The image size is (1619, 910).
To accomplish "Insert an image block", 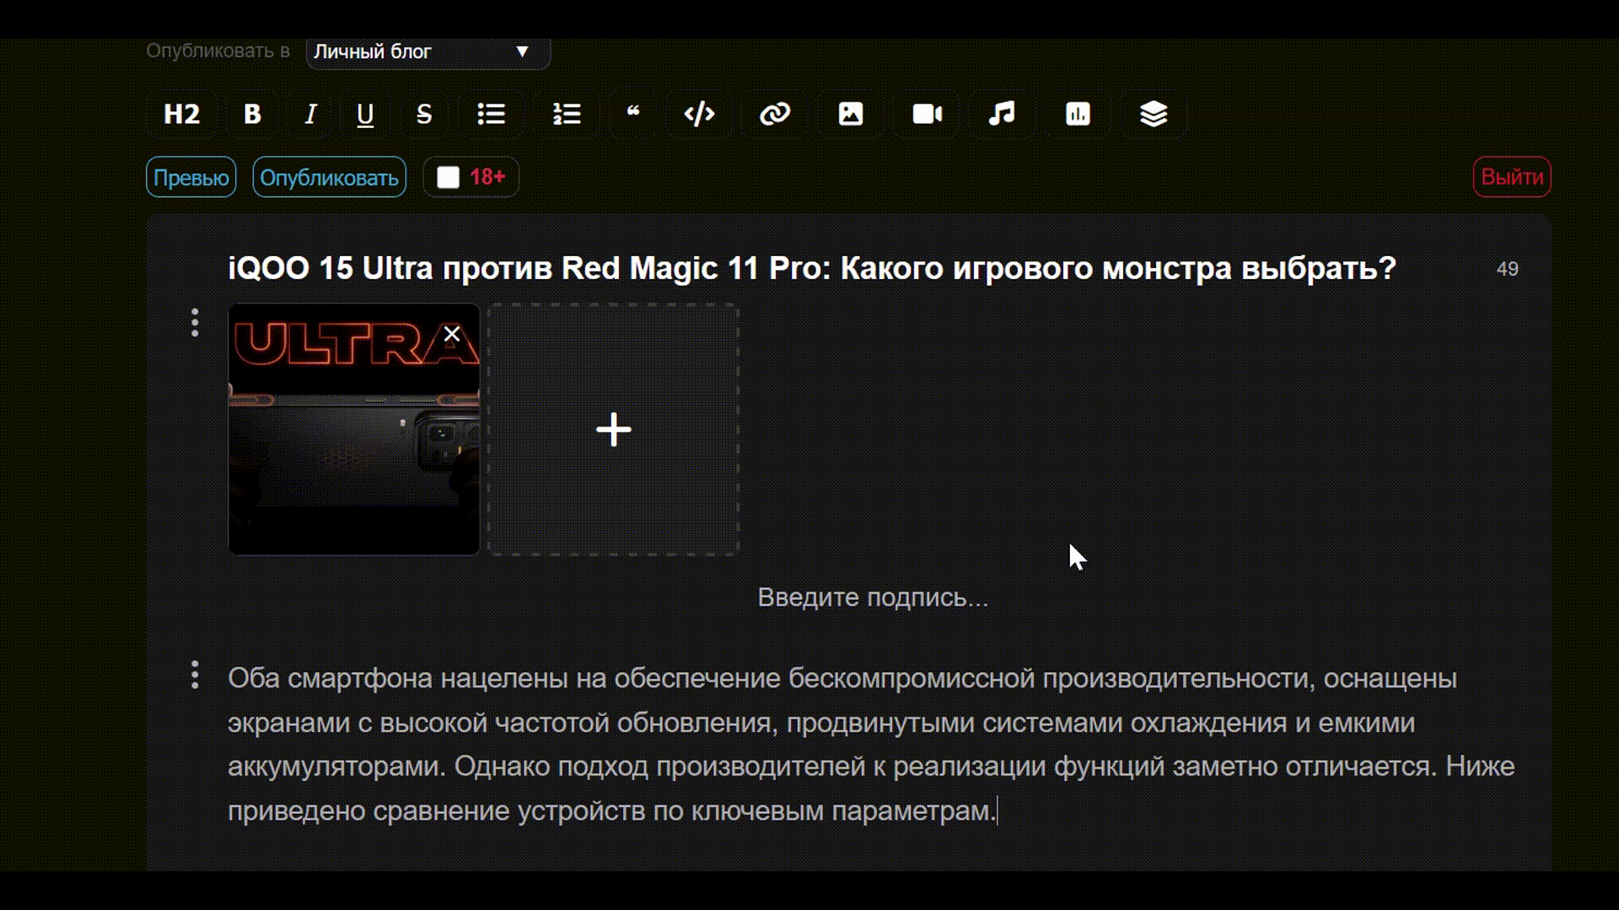I will [x=850, y=114].
